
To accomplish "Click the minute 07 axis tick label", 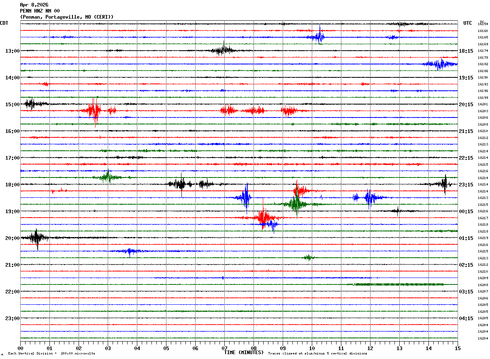I will [x=224, y=348].
